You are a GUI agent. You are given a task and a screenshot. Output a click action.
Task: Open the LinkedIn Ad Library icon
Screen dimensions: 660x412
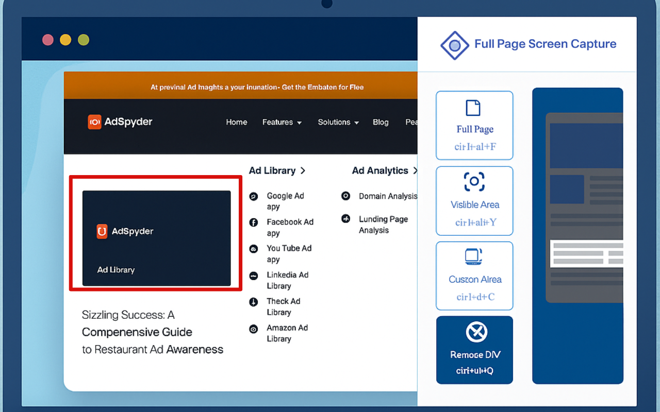point(253,275)
